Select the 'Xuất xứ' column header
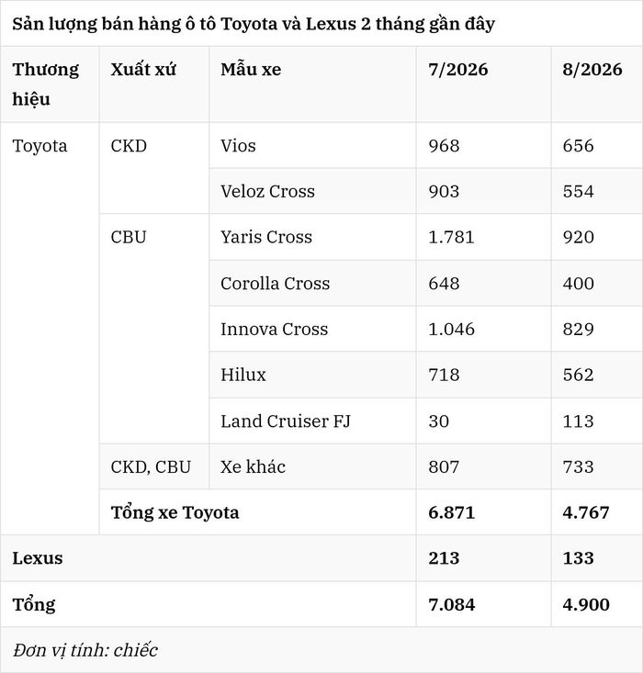Viewport: 643px width, 673px height. pyautogui.click(x=154, y=84)
